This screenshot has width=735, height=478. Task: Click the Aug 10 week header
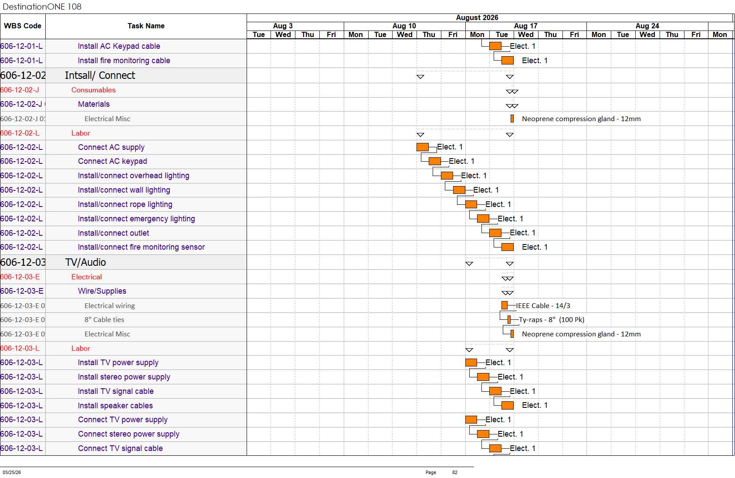point(404,26)
